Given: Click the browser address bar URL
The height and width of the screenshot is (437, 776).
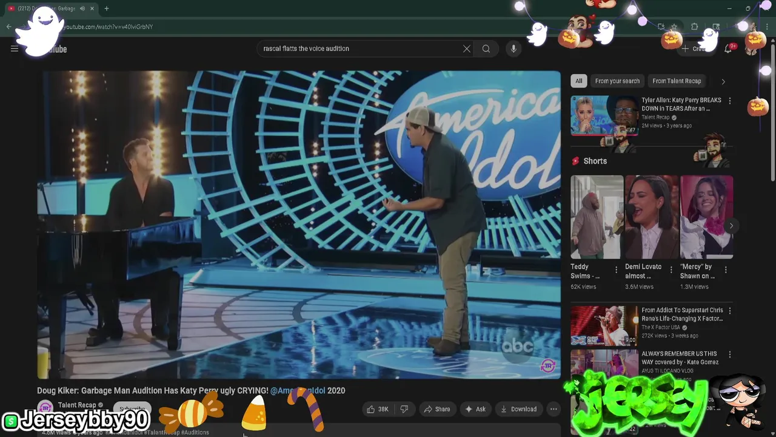Looking at the screenshot, I should 109,27.
